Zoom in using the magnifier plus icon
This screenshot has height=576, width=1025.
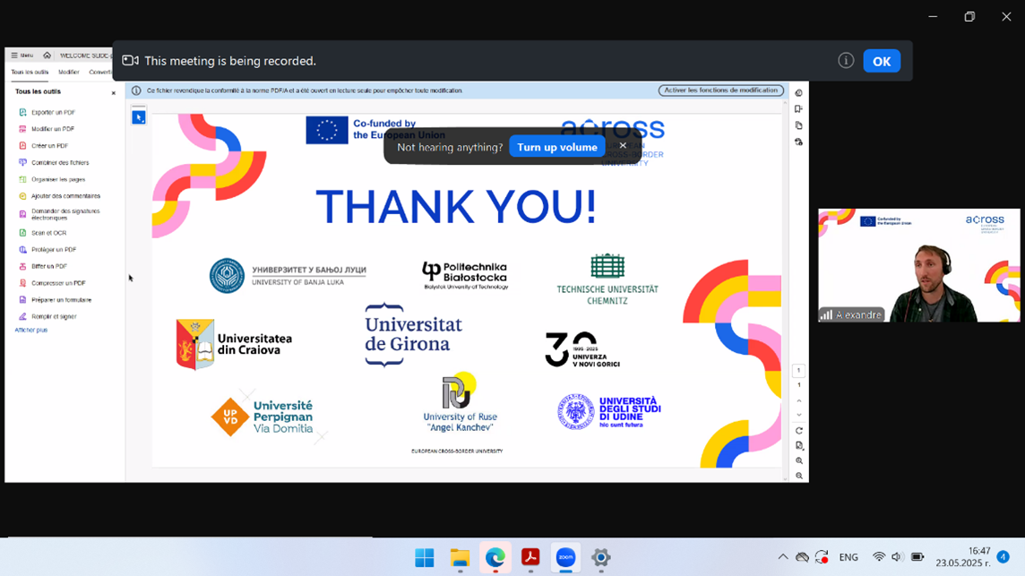(798, 461)
